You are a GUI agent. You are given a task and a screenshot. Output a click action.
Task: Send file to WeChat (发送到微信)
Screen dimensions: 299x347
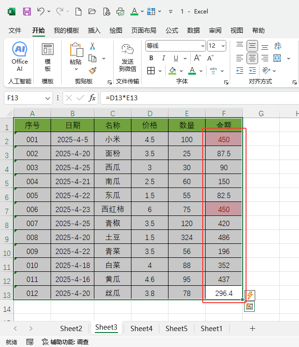(x=128, y=57)
